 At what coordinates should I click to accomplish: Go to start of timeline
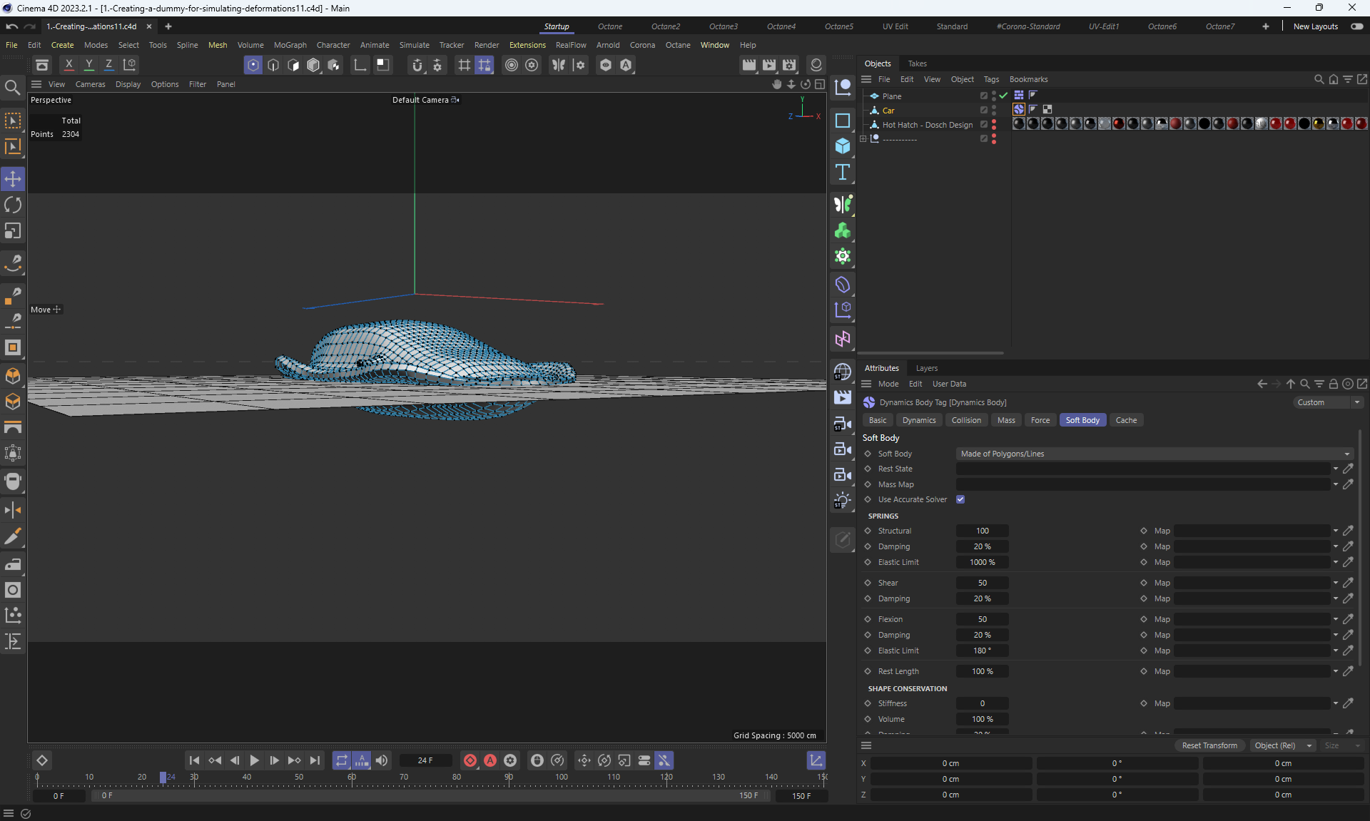pos(194,760)
